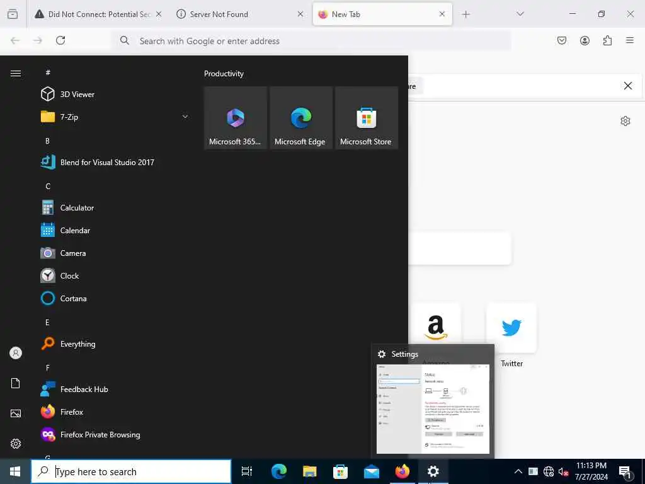
Task: Open Firefox Private Browsing
Action: [114, 435]
